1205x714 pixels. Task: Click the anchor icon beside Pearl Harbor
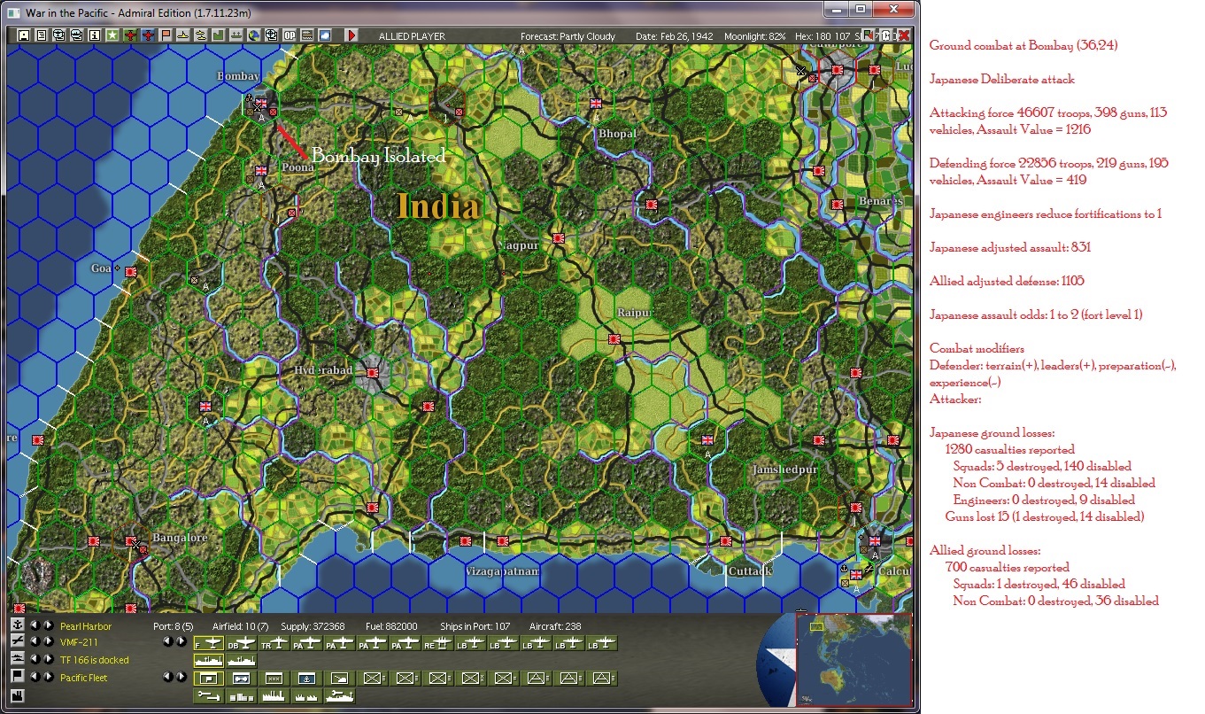(18, 626)
